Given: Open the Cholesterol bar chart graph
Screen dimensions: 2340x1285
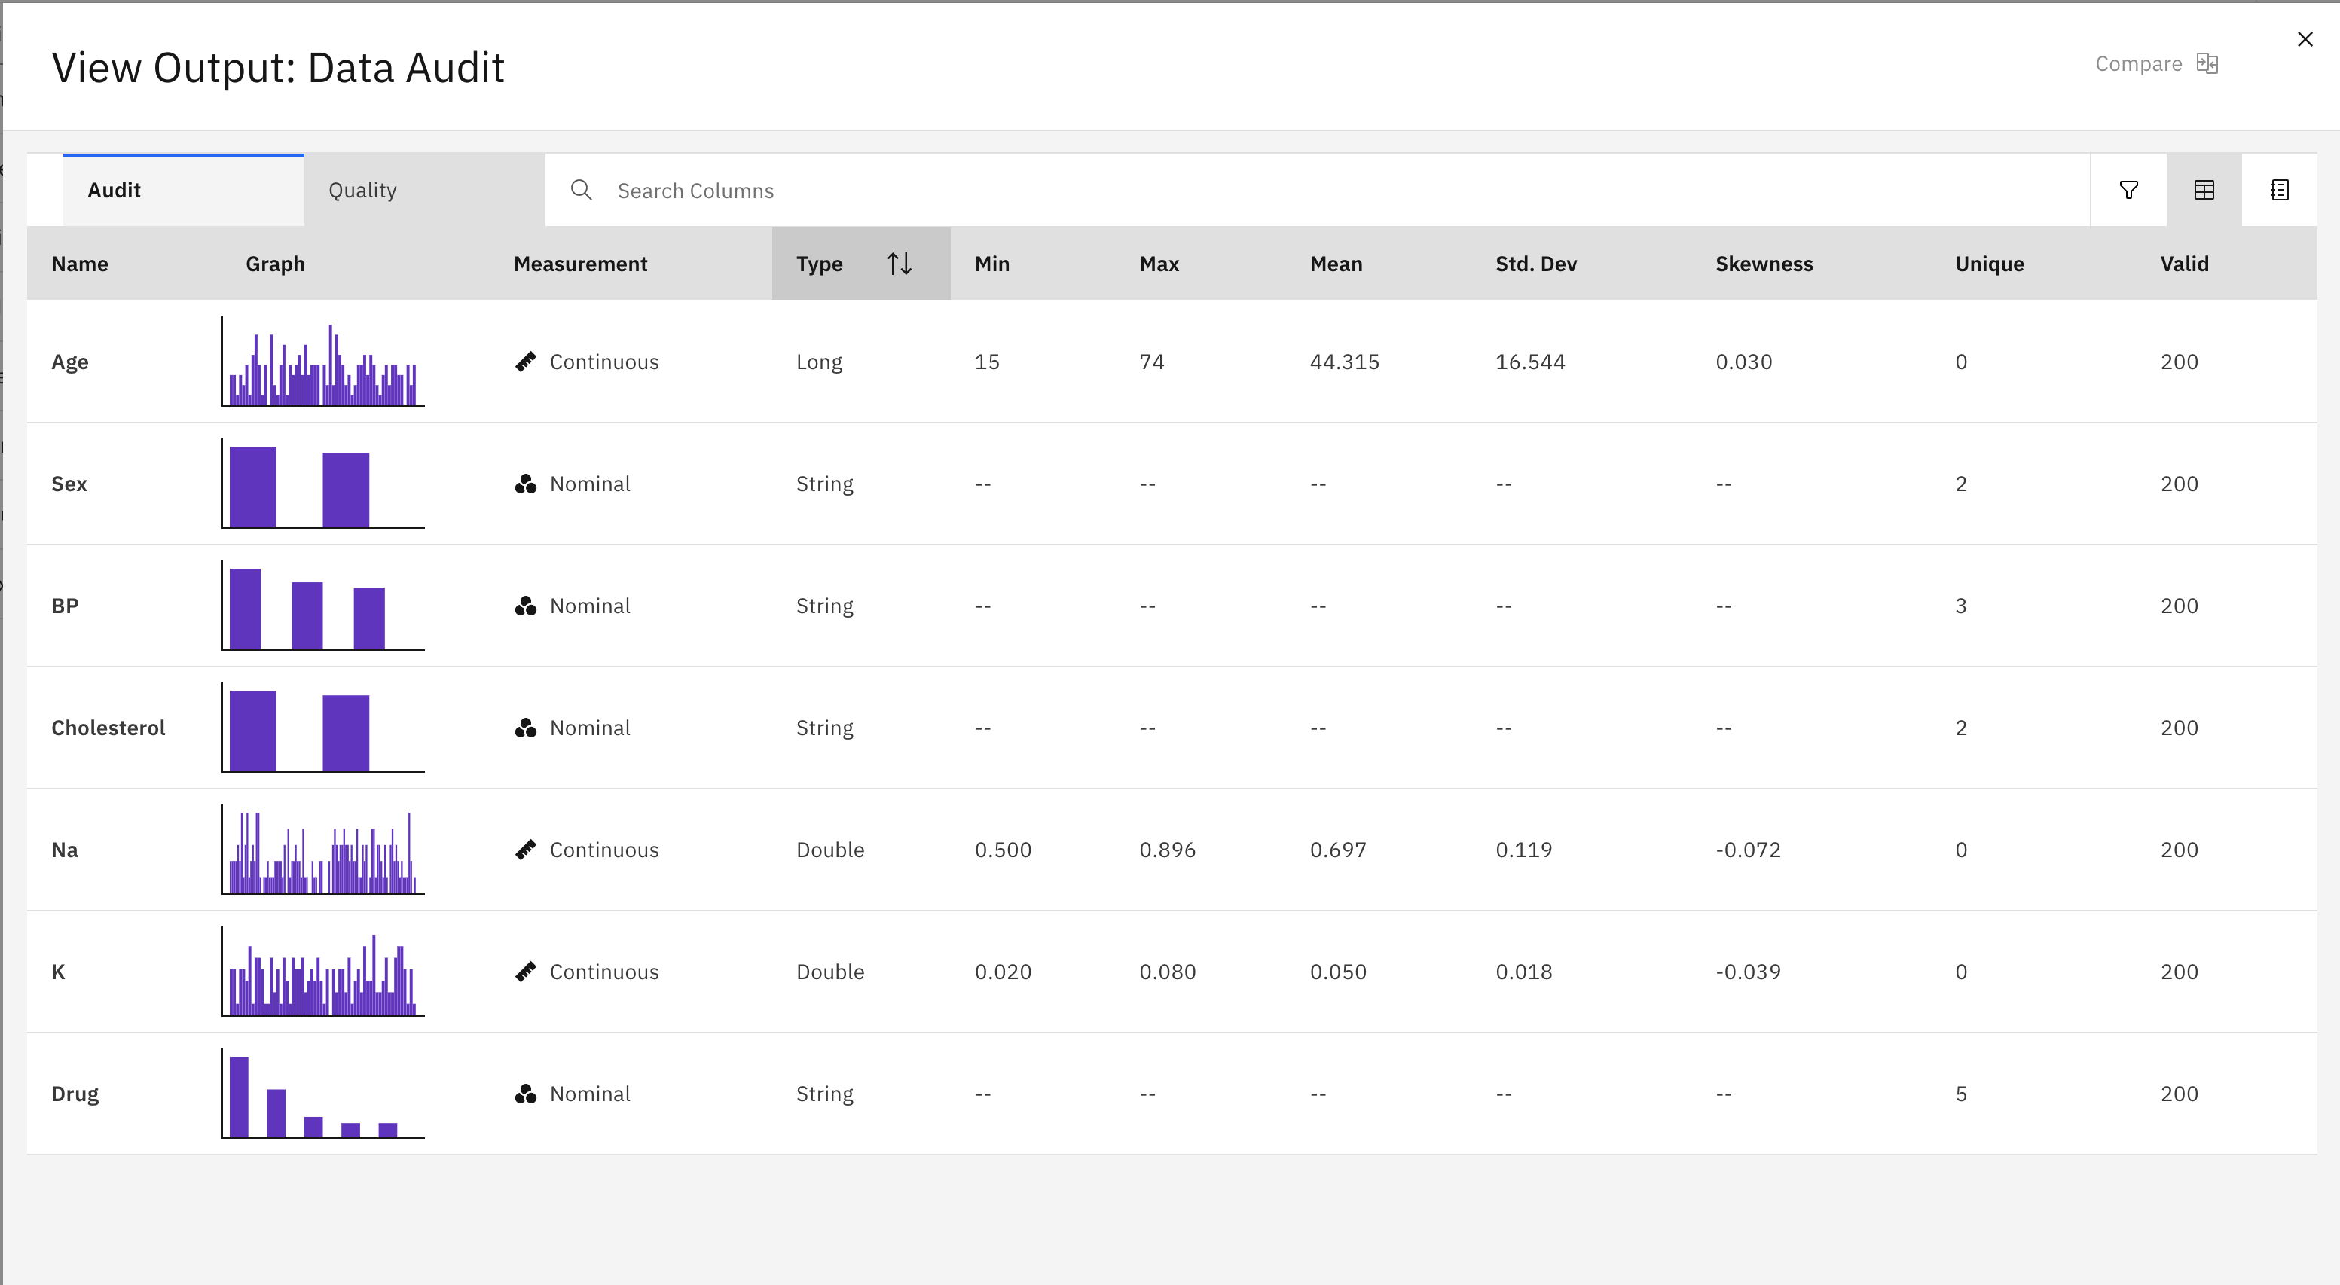Looking at the screenshot, I should (323, 728).
